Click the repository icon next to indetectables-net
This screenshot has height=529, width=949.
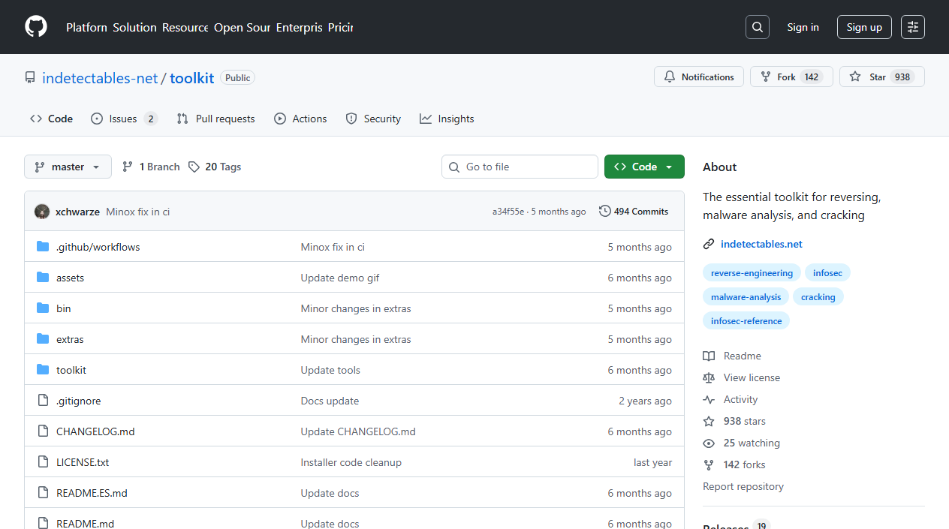point(30,78)
